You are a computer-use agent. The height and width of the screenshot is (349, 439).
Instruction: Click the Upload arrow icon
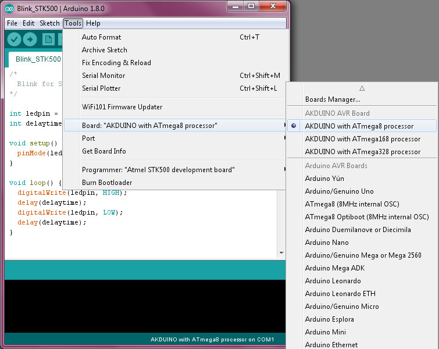coord(30,39)
